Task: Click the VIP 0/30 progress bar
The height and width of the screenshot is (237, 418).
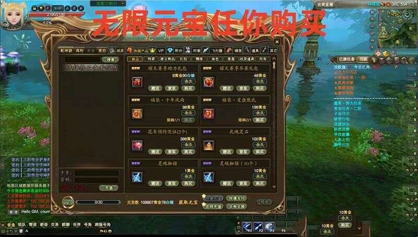Action: click(x=98, y=202)
